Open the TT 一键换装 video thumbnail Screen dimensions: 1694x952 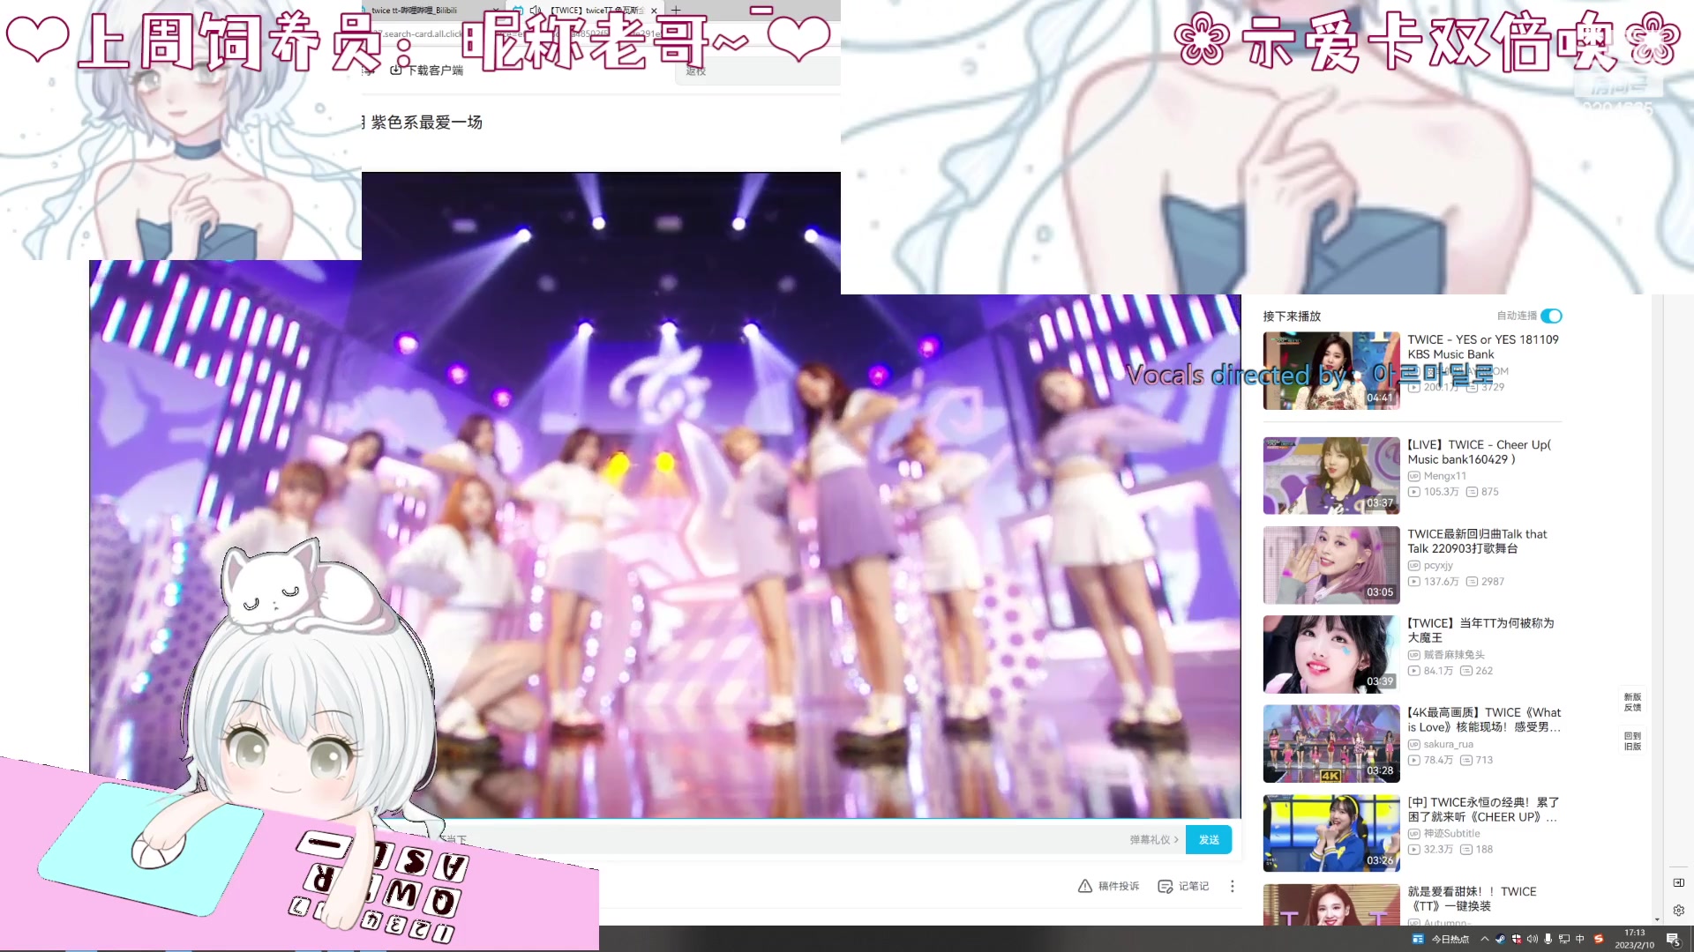(1331, 905)
